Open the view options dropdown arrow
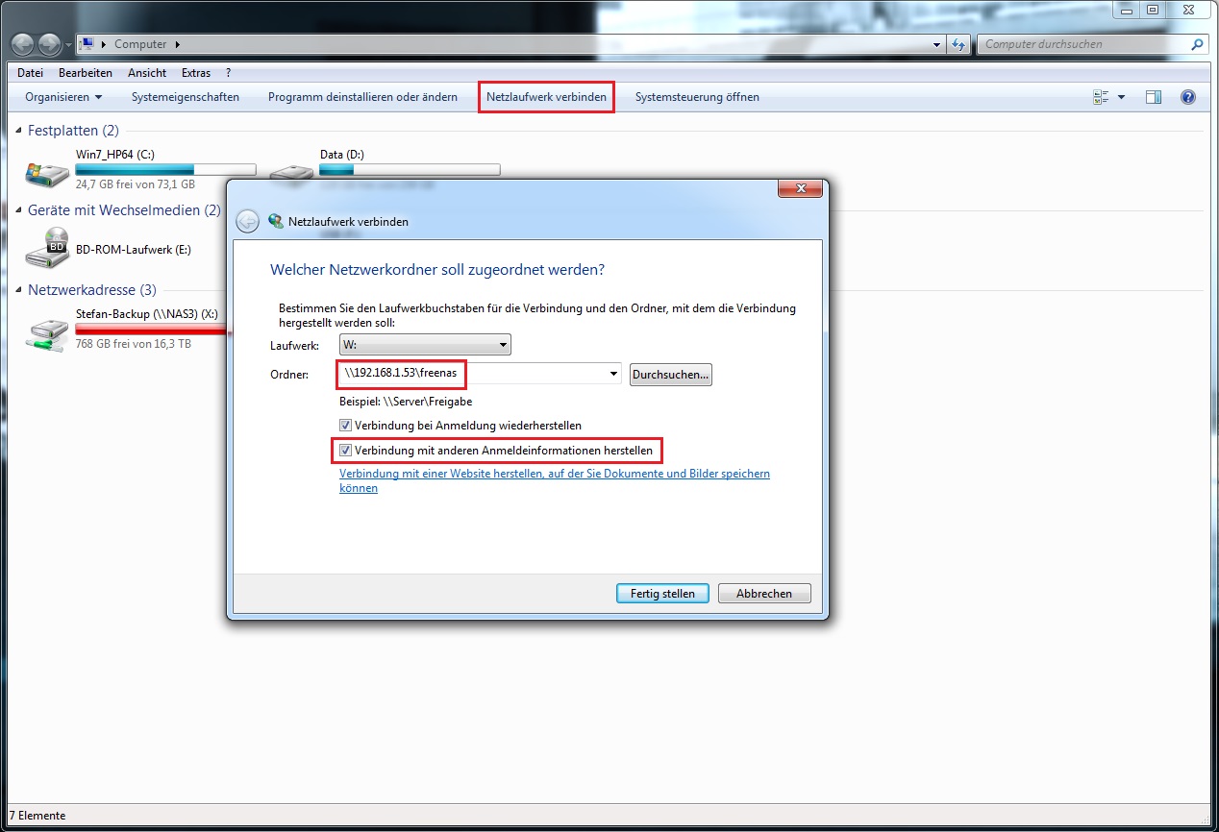This screenshot has width=1219, height=832. [1121, 97]
